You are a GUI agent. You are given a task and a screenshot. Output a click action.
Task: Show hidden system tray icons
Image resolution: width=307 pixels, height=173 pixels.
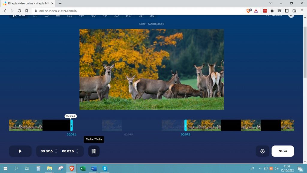coord(260,169)
